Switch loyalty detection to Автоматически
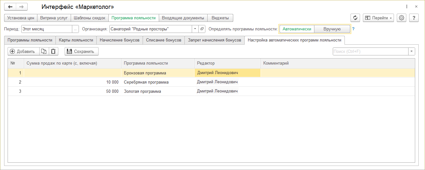This screenshot has height=170, width=425. point(297,29)
